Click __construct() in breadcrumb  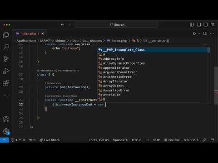click(156, 41)
